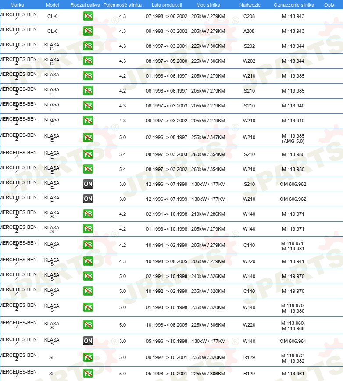
Task: Click petrol icon in M 119.972, M 119.982 row
Action: coord(88,357)
